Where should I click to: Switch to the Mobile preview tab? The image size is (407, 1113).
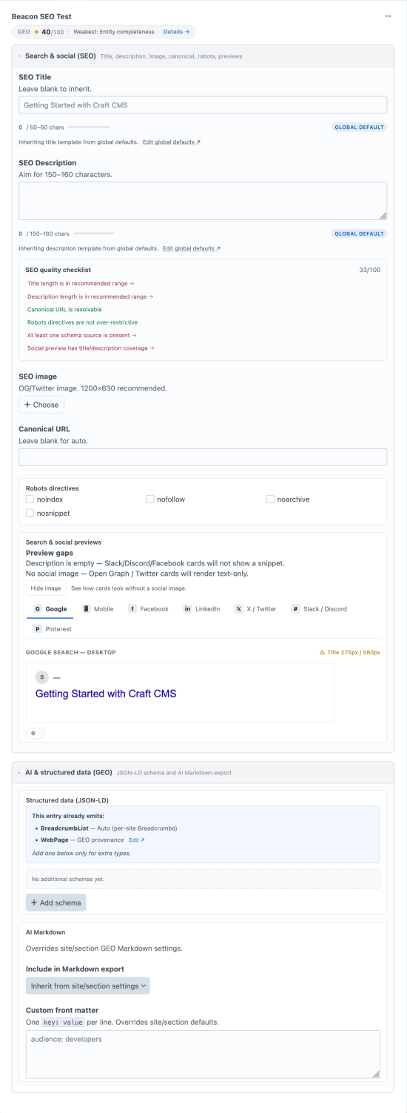98,609
